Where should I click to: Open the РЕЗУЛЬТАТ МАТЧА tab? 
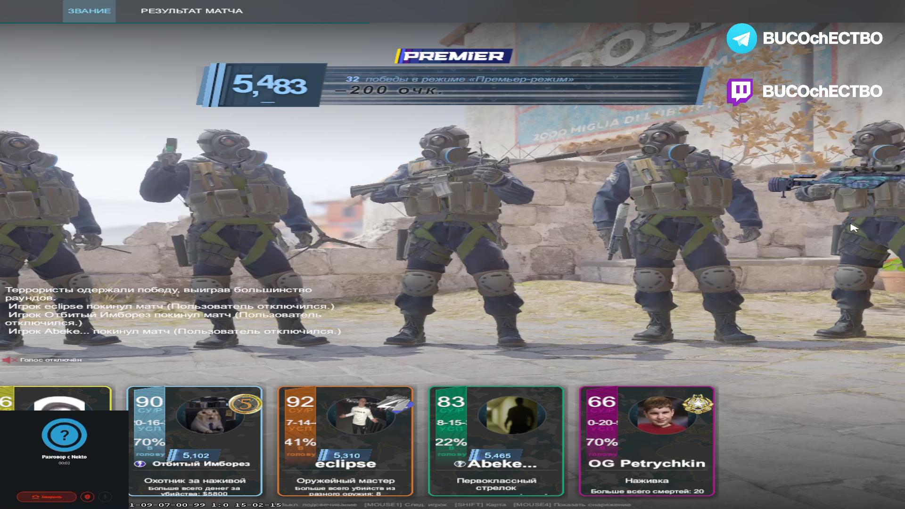[192, 11]
